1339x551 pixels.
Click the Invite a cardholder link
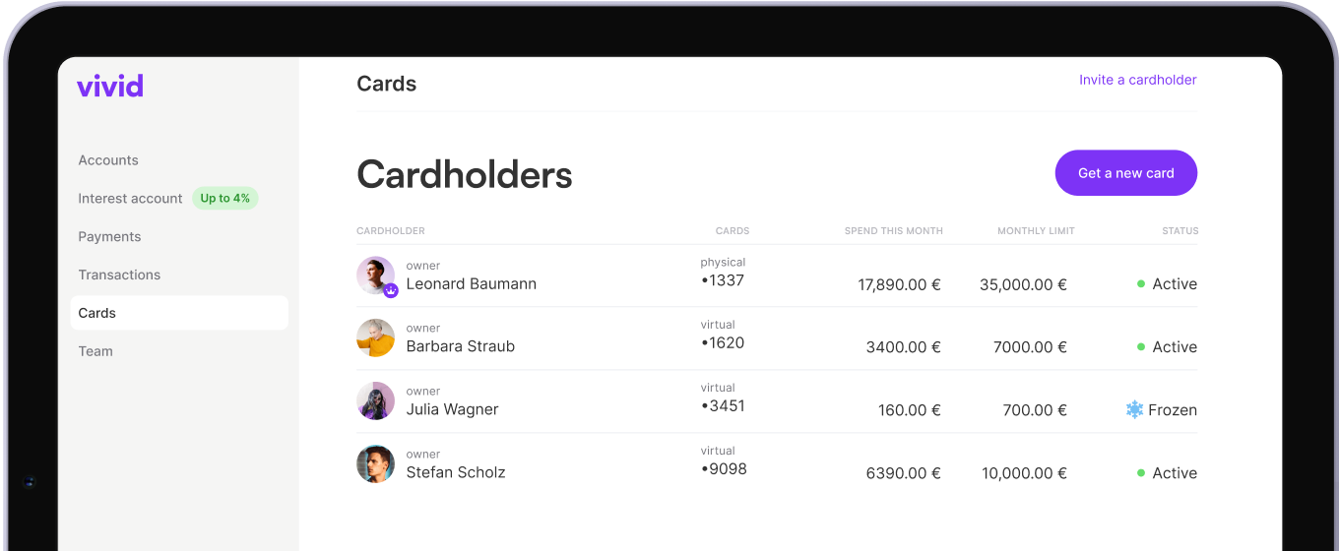1137,80
